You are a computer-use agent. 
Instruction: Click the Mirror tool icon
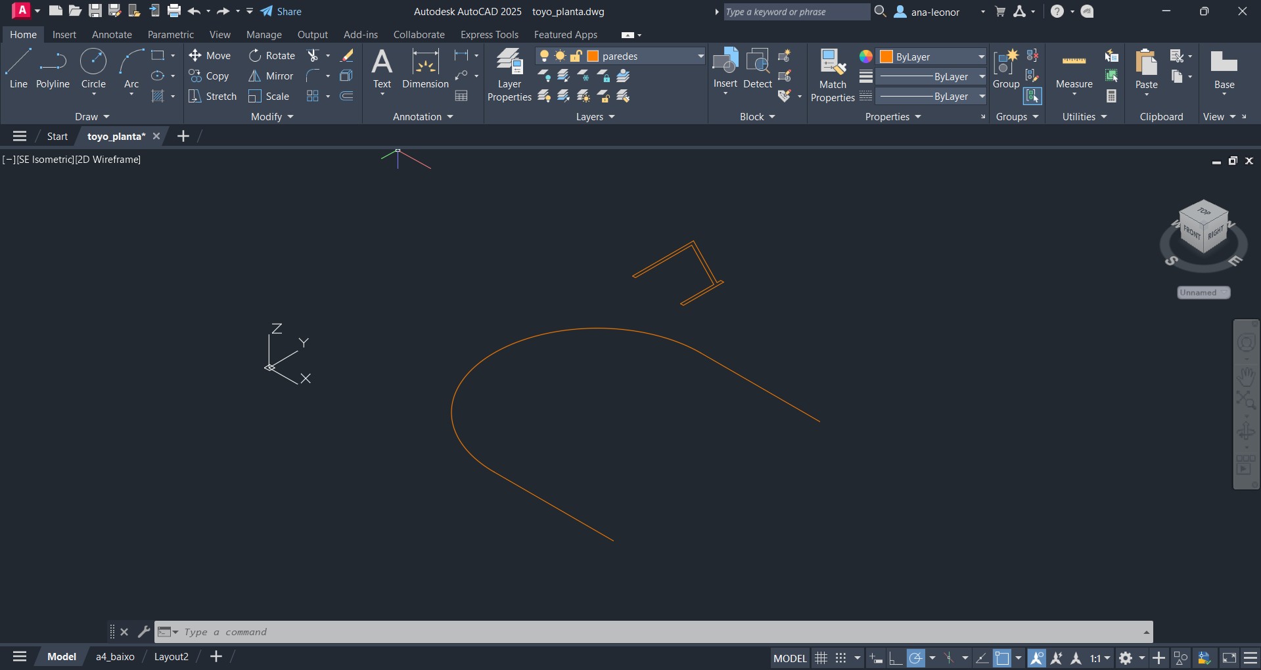coord(255,76)
